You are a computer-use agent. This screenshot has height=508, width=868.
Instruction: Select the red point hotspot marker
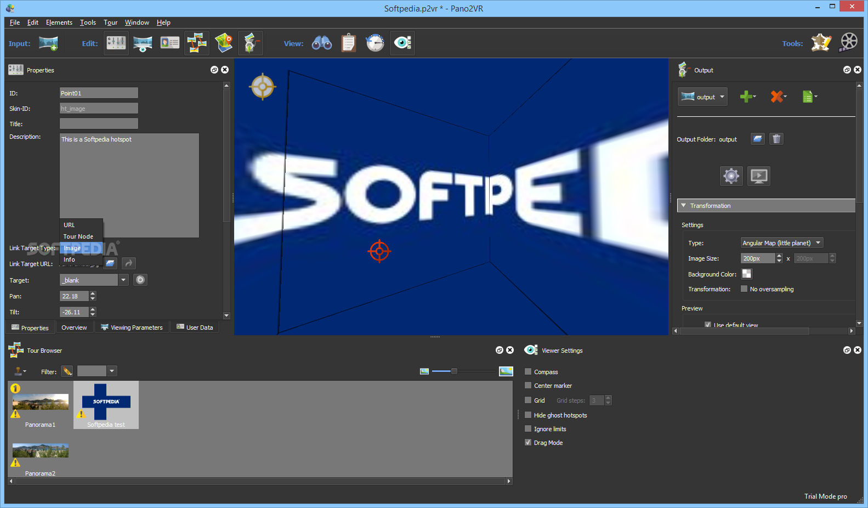point(379,251)
